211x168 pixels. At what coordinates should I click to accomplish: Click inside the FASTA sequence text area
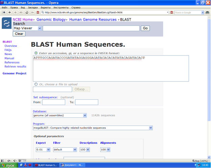(111, 68)
